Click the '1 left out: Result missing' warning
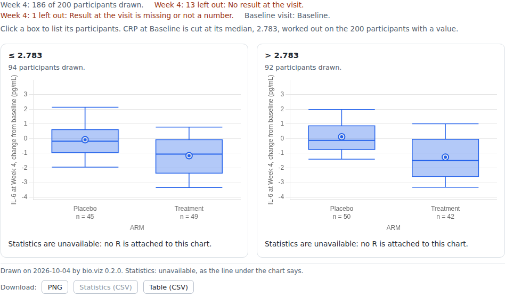The image size is (505, 305). point(117,15)
